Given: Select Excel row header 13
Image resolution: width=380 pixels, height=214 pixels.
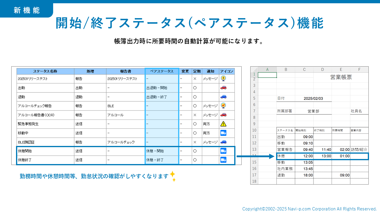Looking at the screenshot, I should point(254,150).
